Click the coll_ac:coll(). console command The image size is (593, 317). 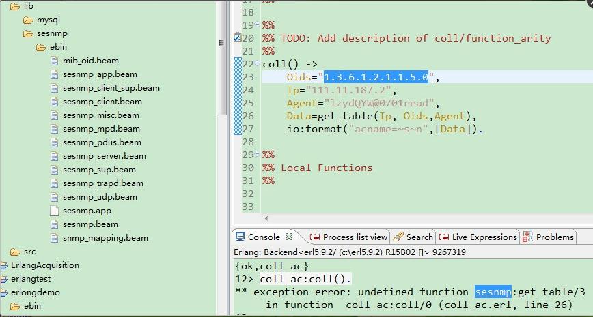point(305,279)
